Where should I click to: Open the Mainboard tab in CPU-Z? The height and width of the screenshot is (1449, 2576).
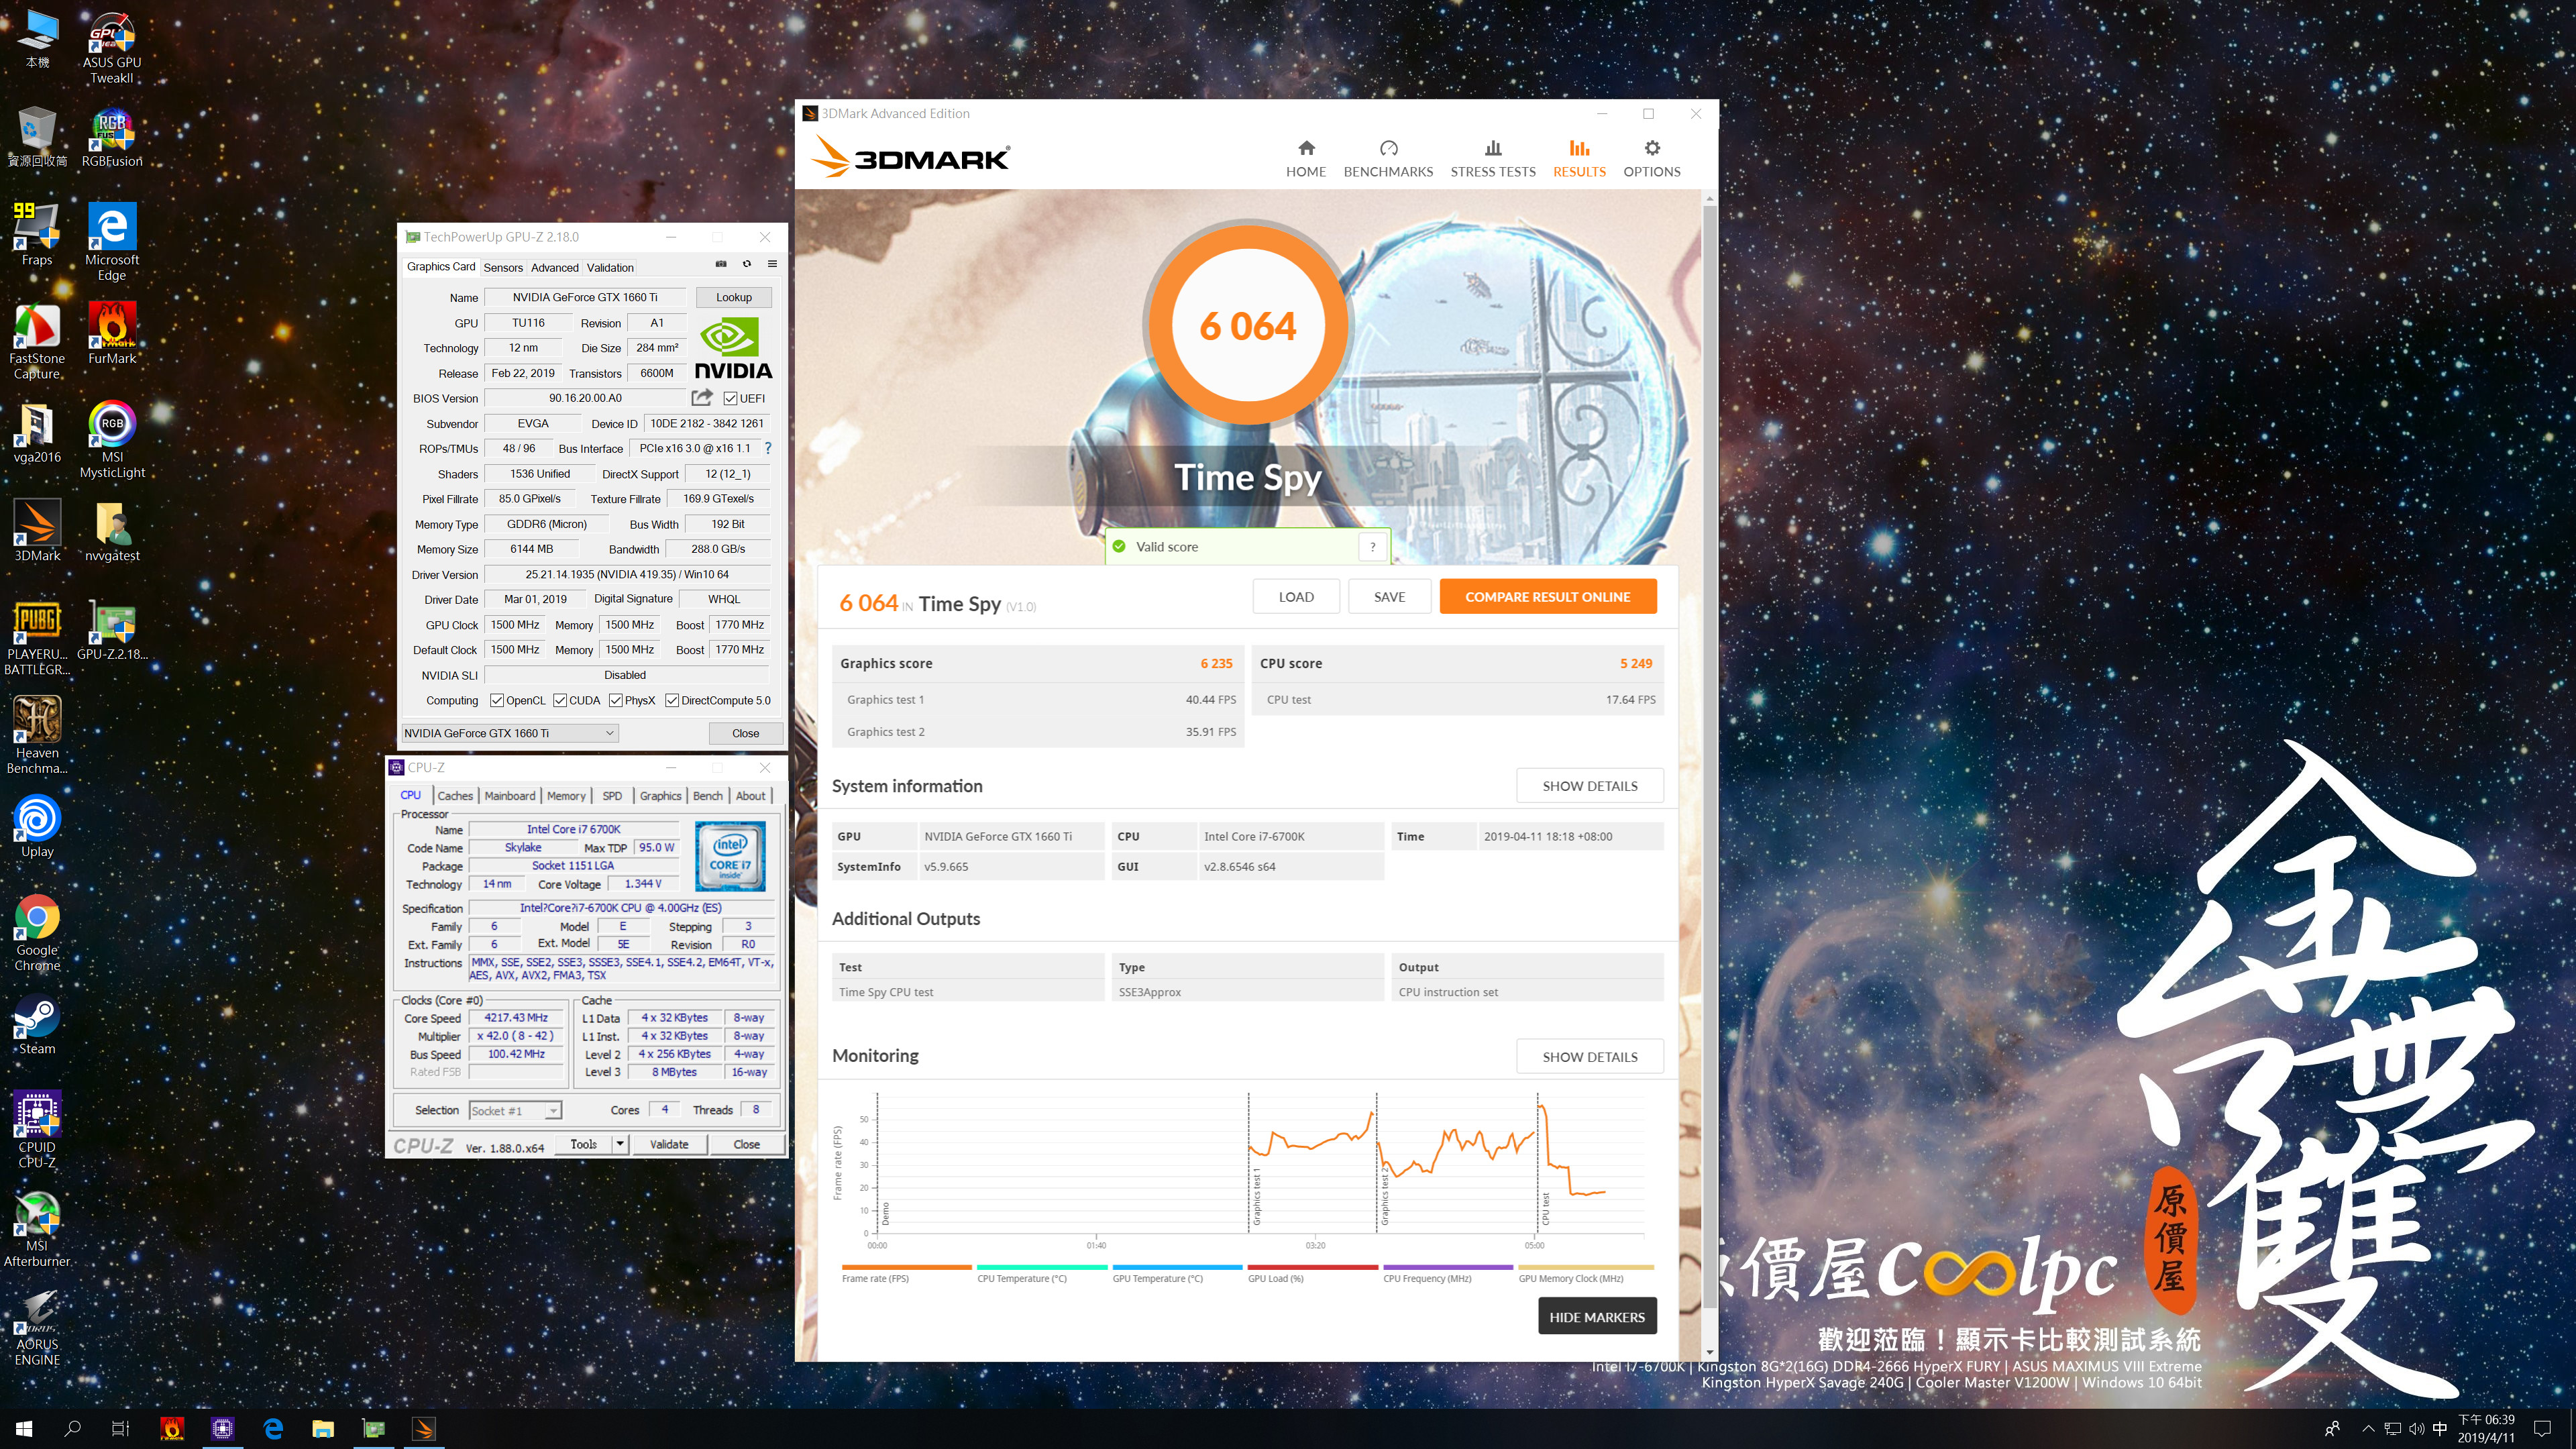[510, 796]
